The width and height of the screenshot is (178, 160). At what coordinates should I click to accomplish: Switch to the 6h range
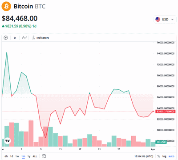click(x=6, y=156)
